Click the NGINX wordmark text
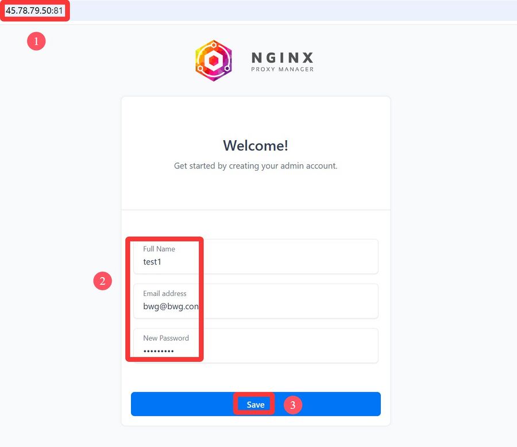This screenshot has height=447, width=517. click(282, 57)
